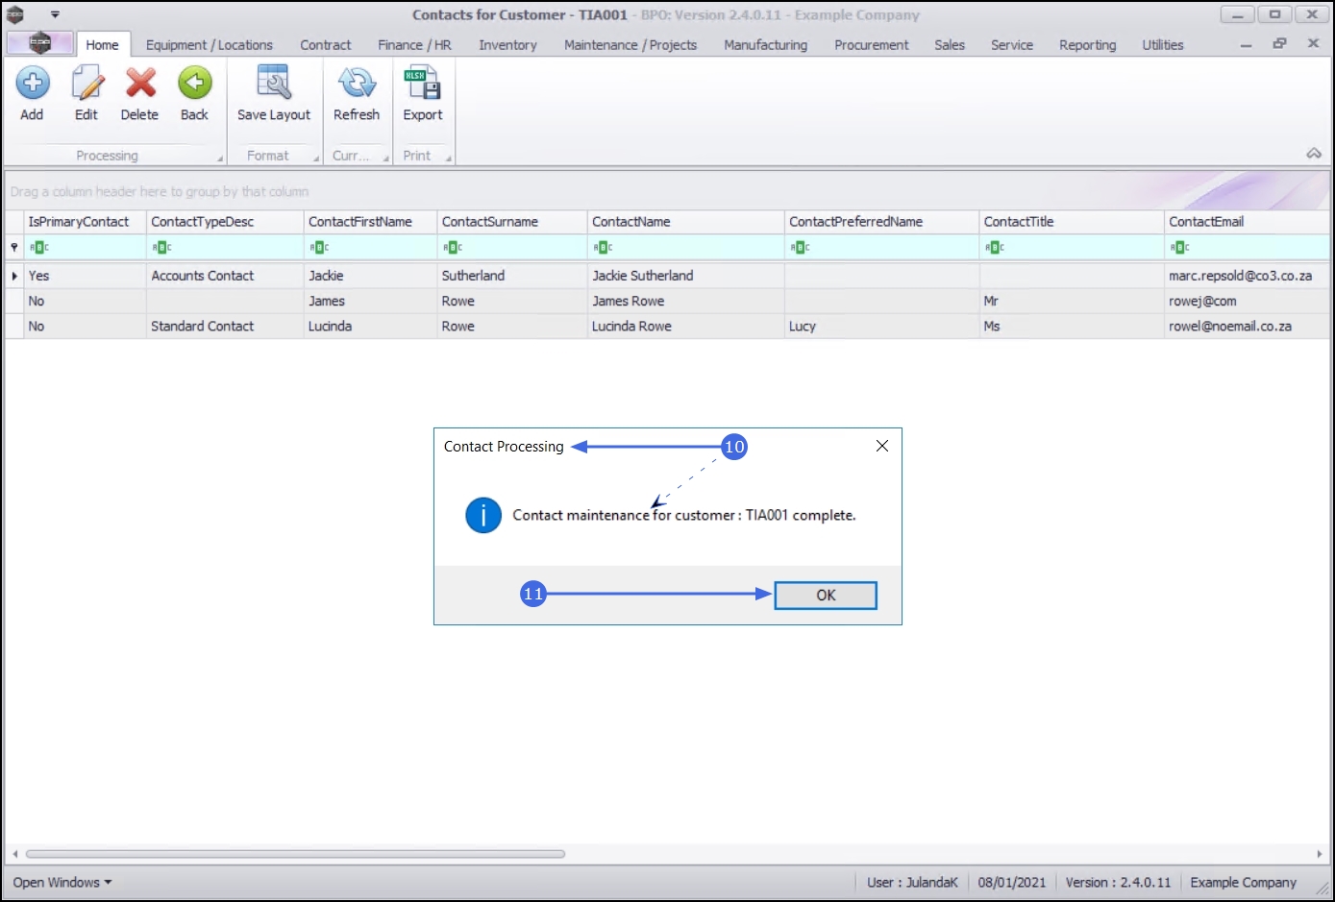Image resolution: width=1335 pixels, height=902 pixels.
Task: Refresh the contacts list
Action: point(357,84)
